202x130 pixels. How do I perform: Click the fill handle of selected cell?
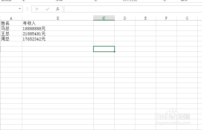114,52
